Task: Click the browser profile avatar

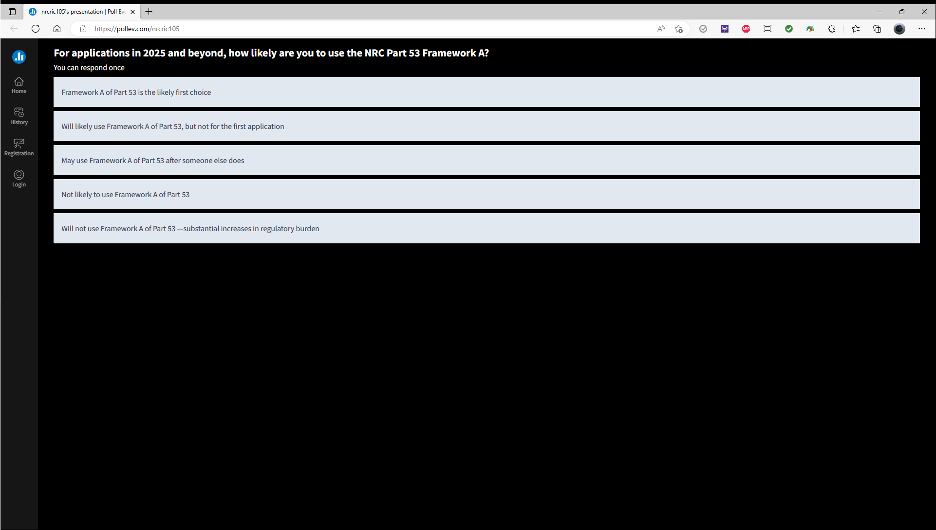Action: [899, 29]
